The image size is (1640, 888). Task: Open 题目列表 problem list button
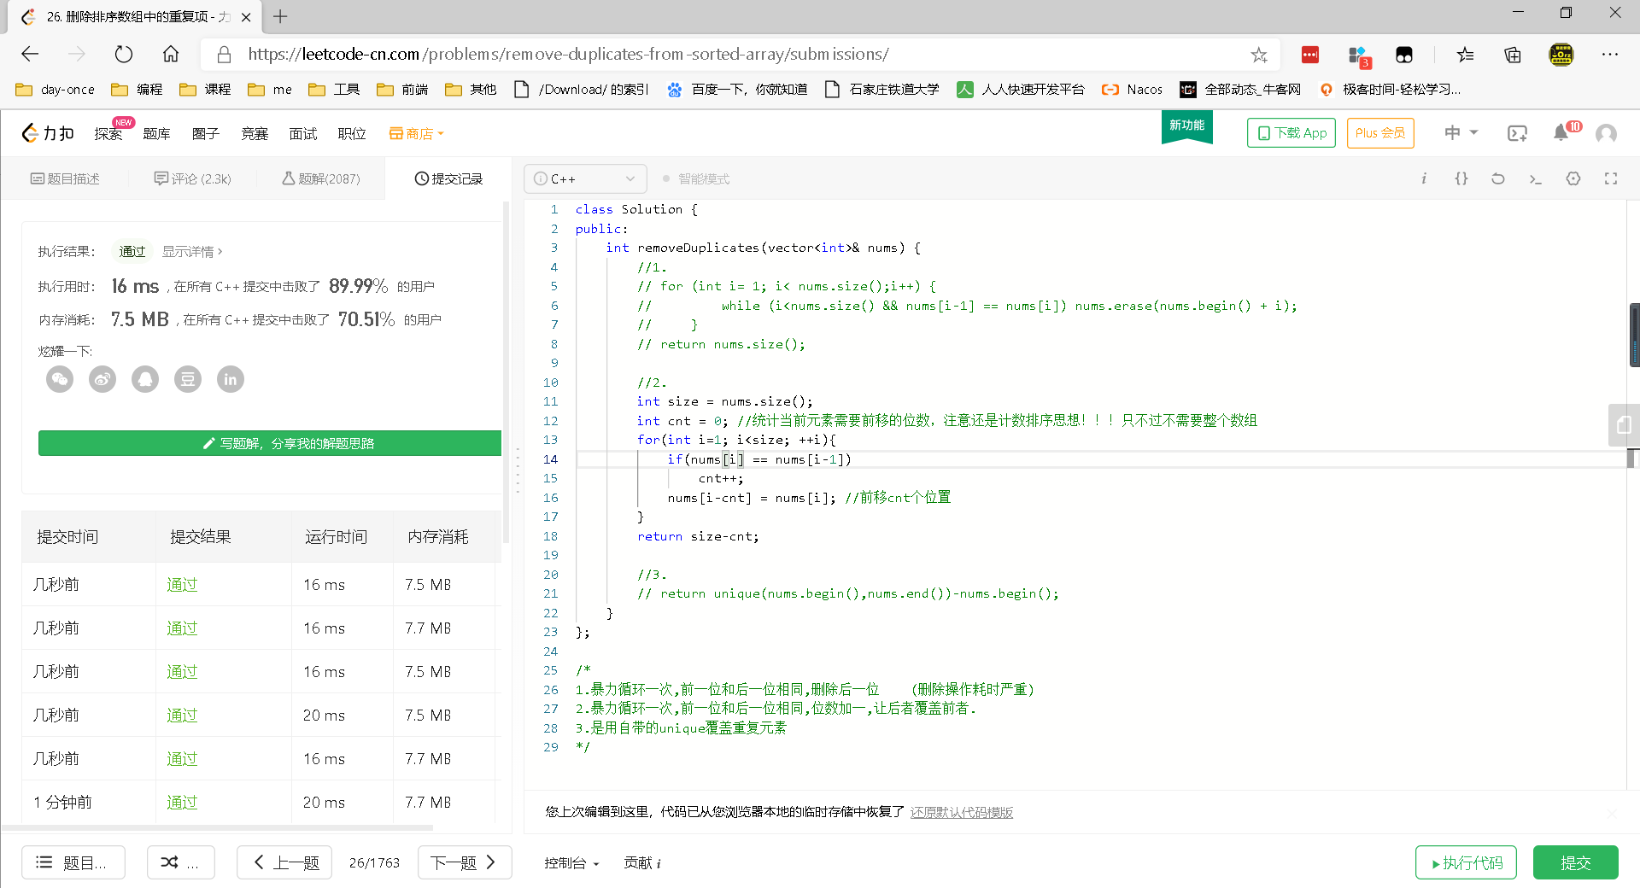[x=73, y=862]
